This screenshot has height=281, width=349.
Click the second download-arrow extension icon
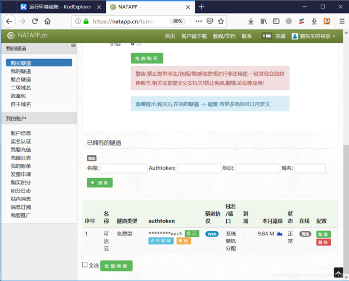[x=314, y=21]
